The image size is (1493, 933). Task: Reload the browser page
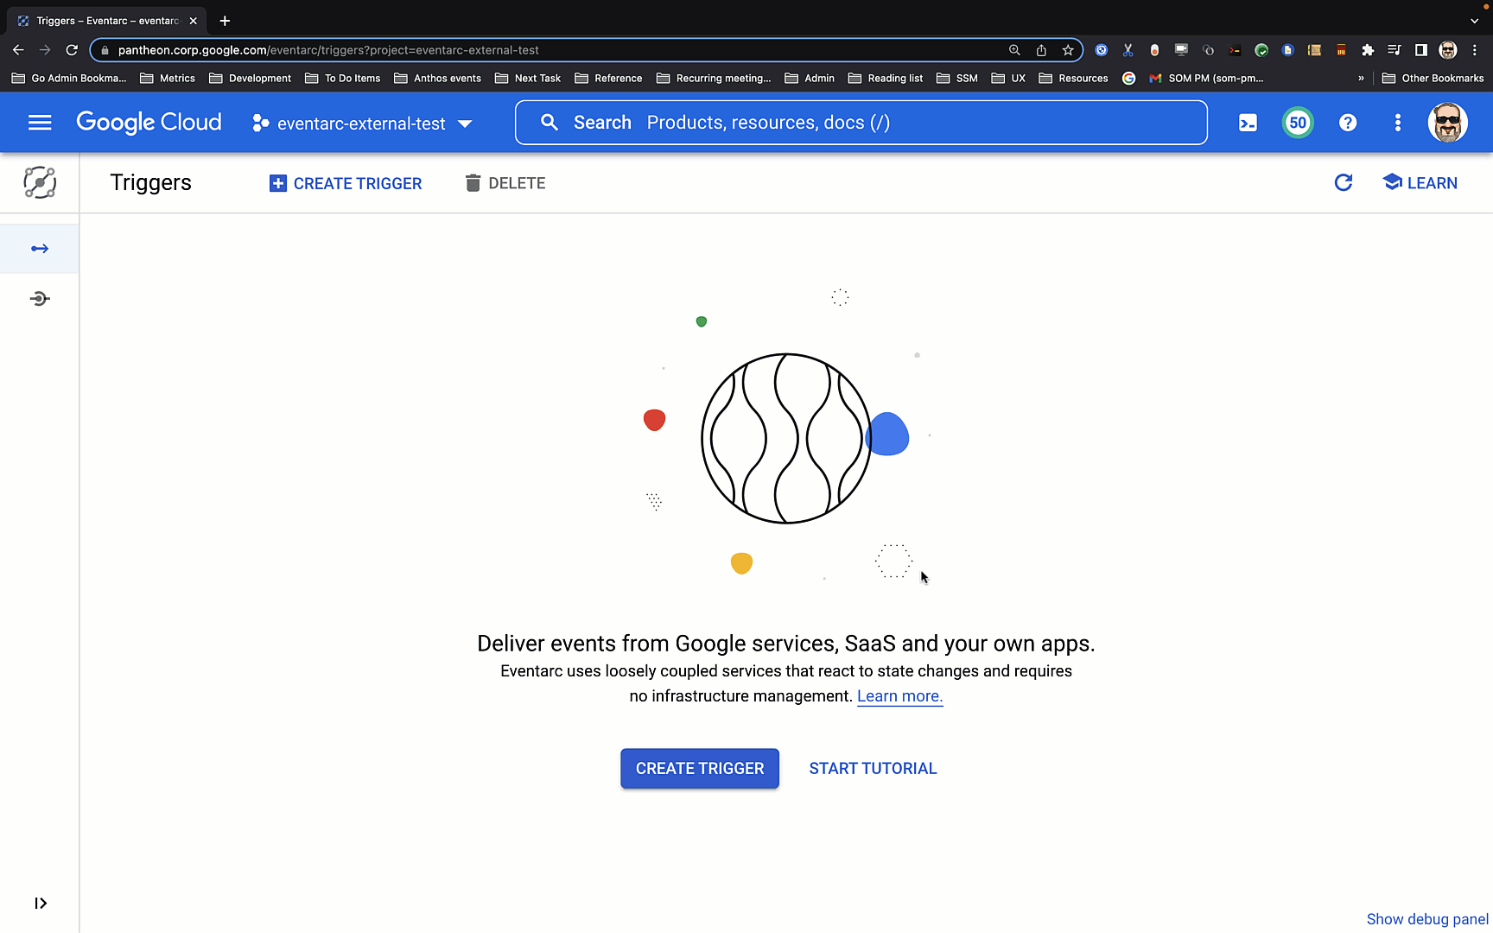pos(72,50)
